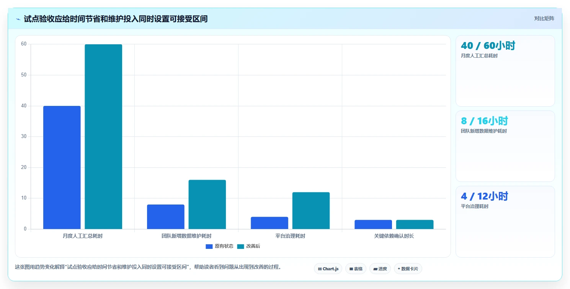Click the 平台治理耗时 card caption
This screenshot has width=570, height=289.
click(475, 206)
